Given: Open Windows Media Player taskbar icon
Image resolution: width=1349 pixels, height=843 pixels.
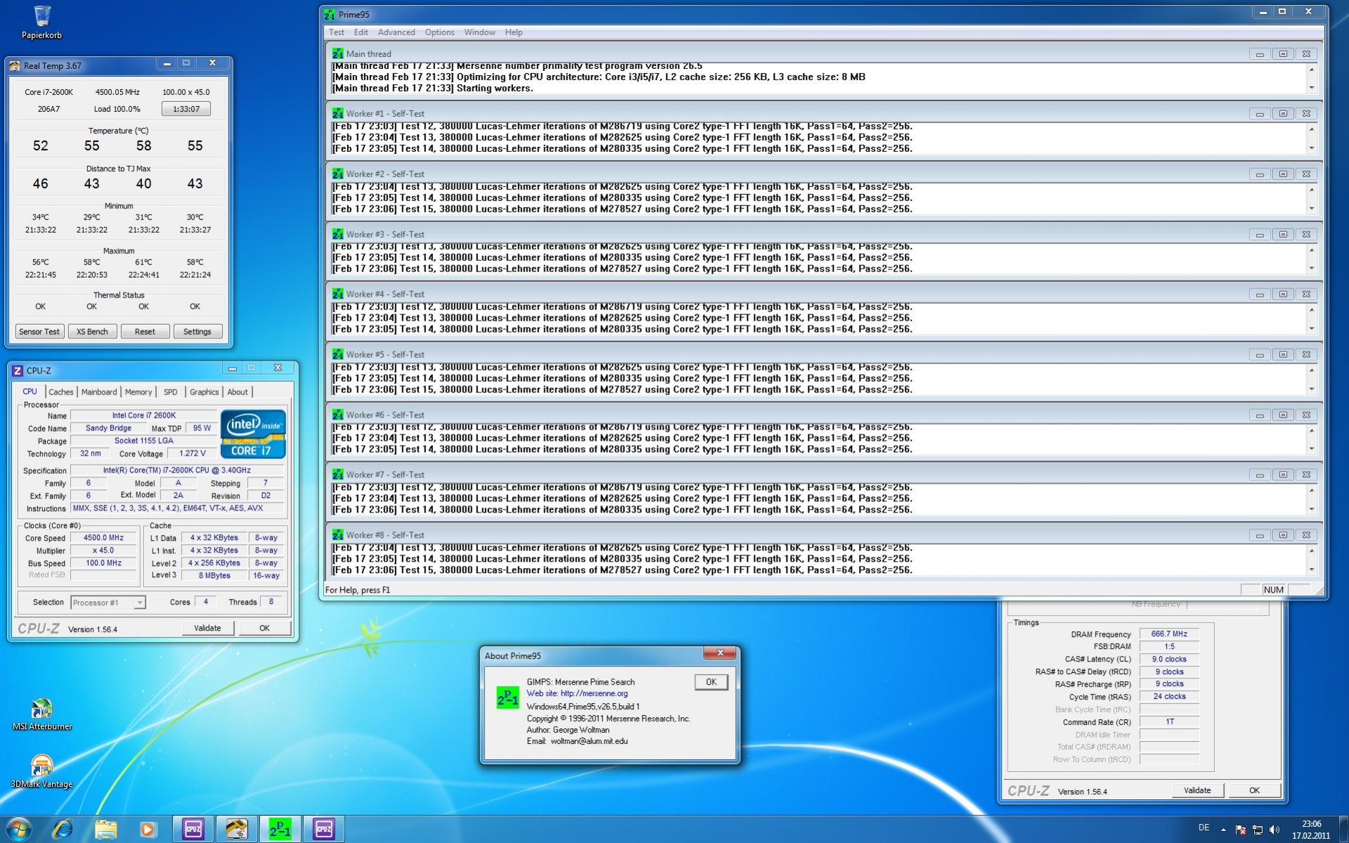Looking at the screenshot, I should pos(148,830).
